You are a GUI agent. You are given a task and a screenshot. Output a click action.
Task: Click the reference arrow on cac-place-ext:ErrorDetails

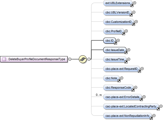(x=141, y=99)
